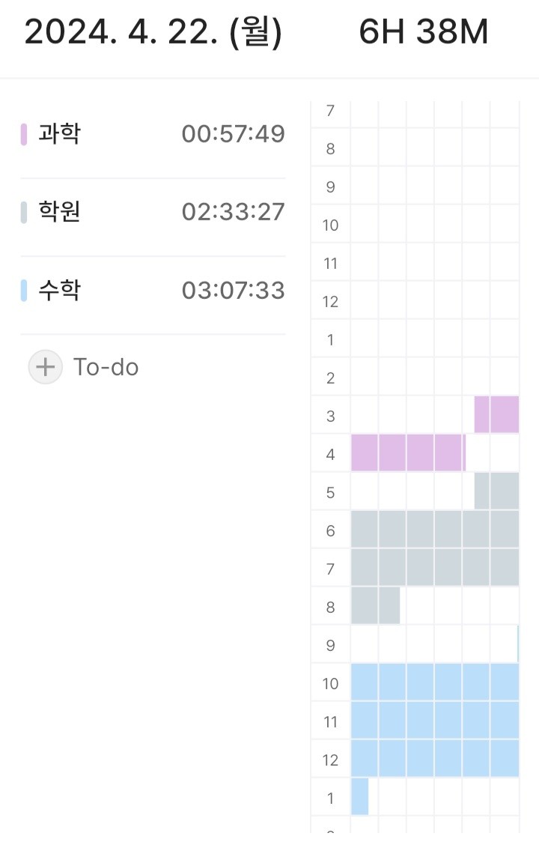Screen dimensions: 539x863
Task: Click the blue 수학 color marker
Action: [x=24, y=290]
